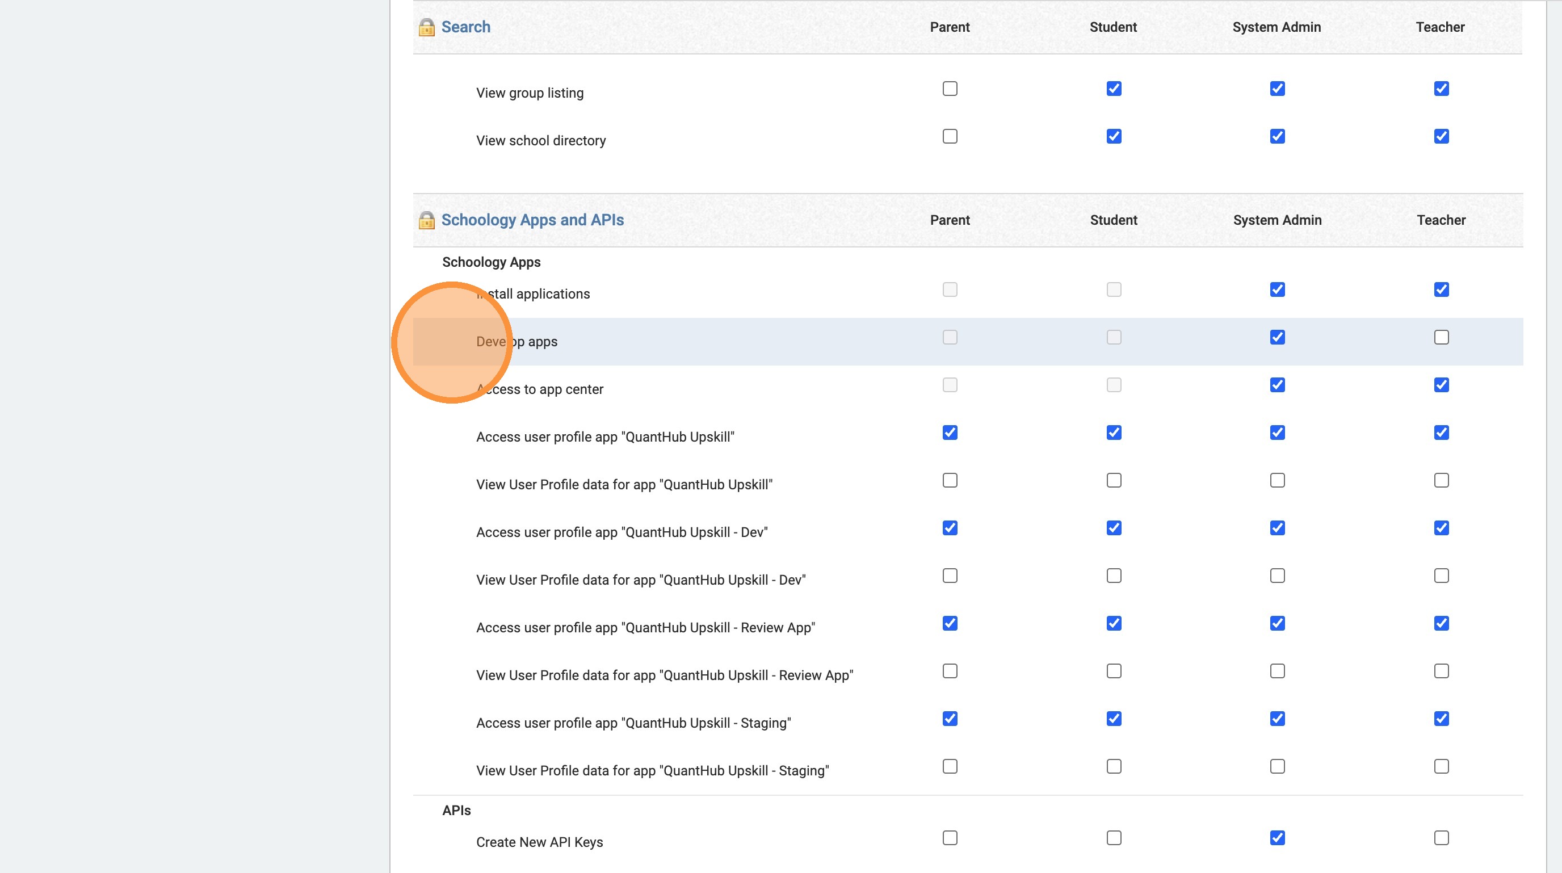Image resolution: width=1562 pixels, height=873 pixels.
Task: Open the Search section link
Action: point(465,27)
